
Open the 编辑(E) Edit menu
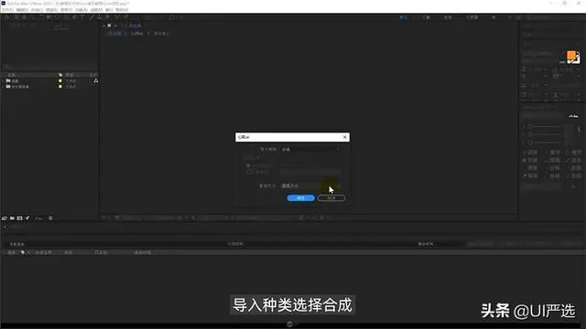tap(22, 10)
